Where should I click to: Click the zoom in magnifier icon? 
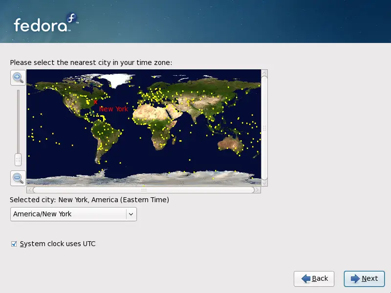pos(18,78)
